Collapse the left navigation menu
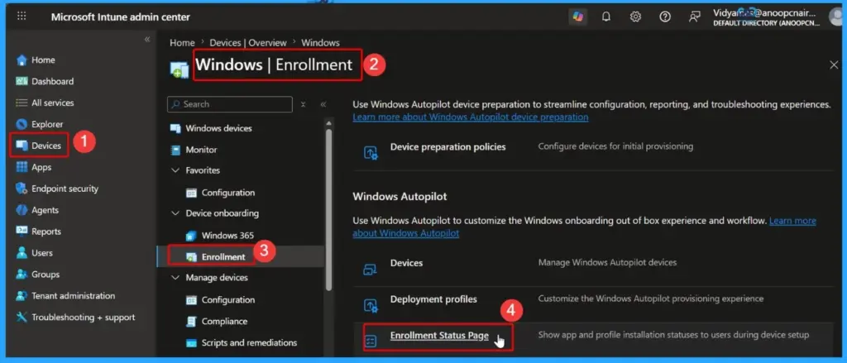Screen dimensions: 847x363 tap(147, 40)
